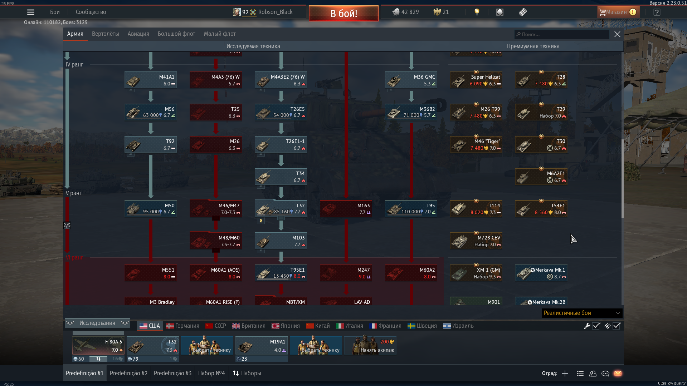Switch to the Малый флот tab
687x386 pixels.
coord(220,34)
